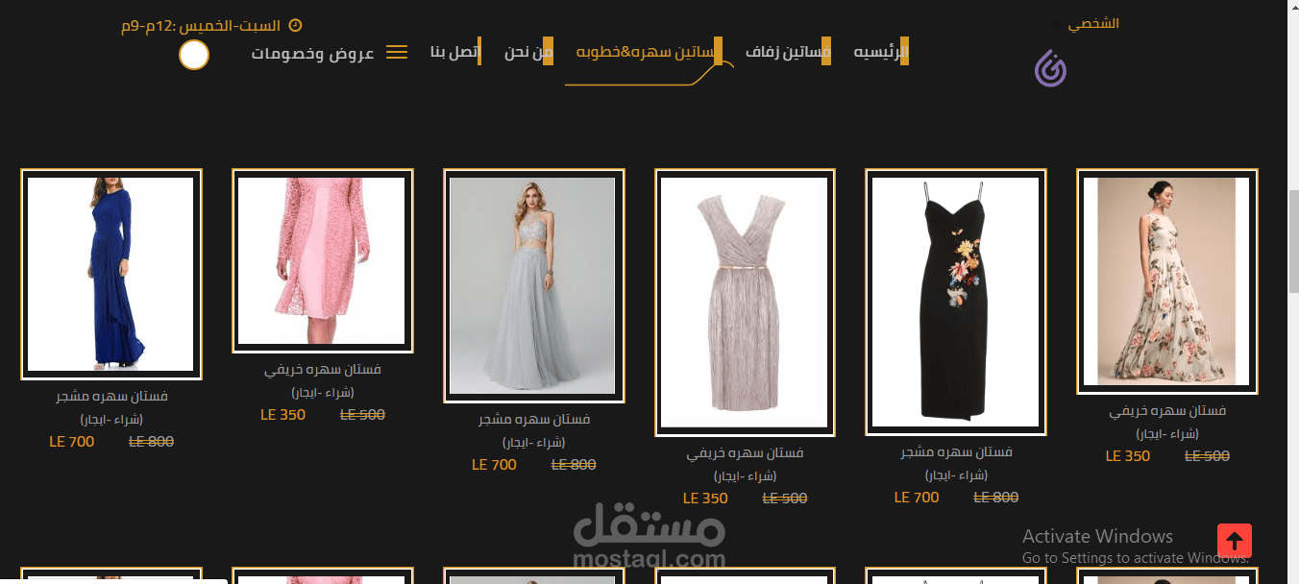Image resolution: width=1299 pixels, height=584 pixels.
Task: Click فستان سهره خريفي title under pleated wrap dress
Action: 746,452
